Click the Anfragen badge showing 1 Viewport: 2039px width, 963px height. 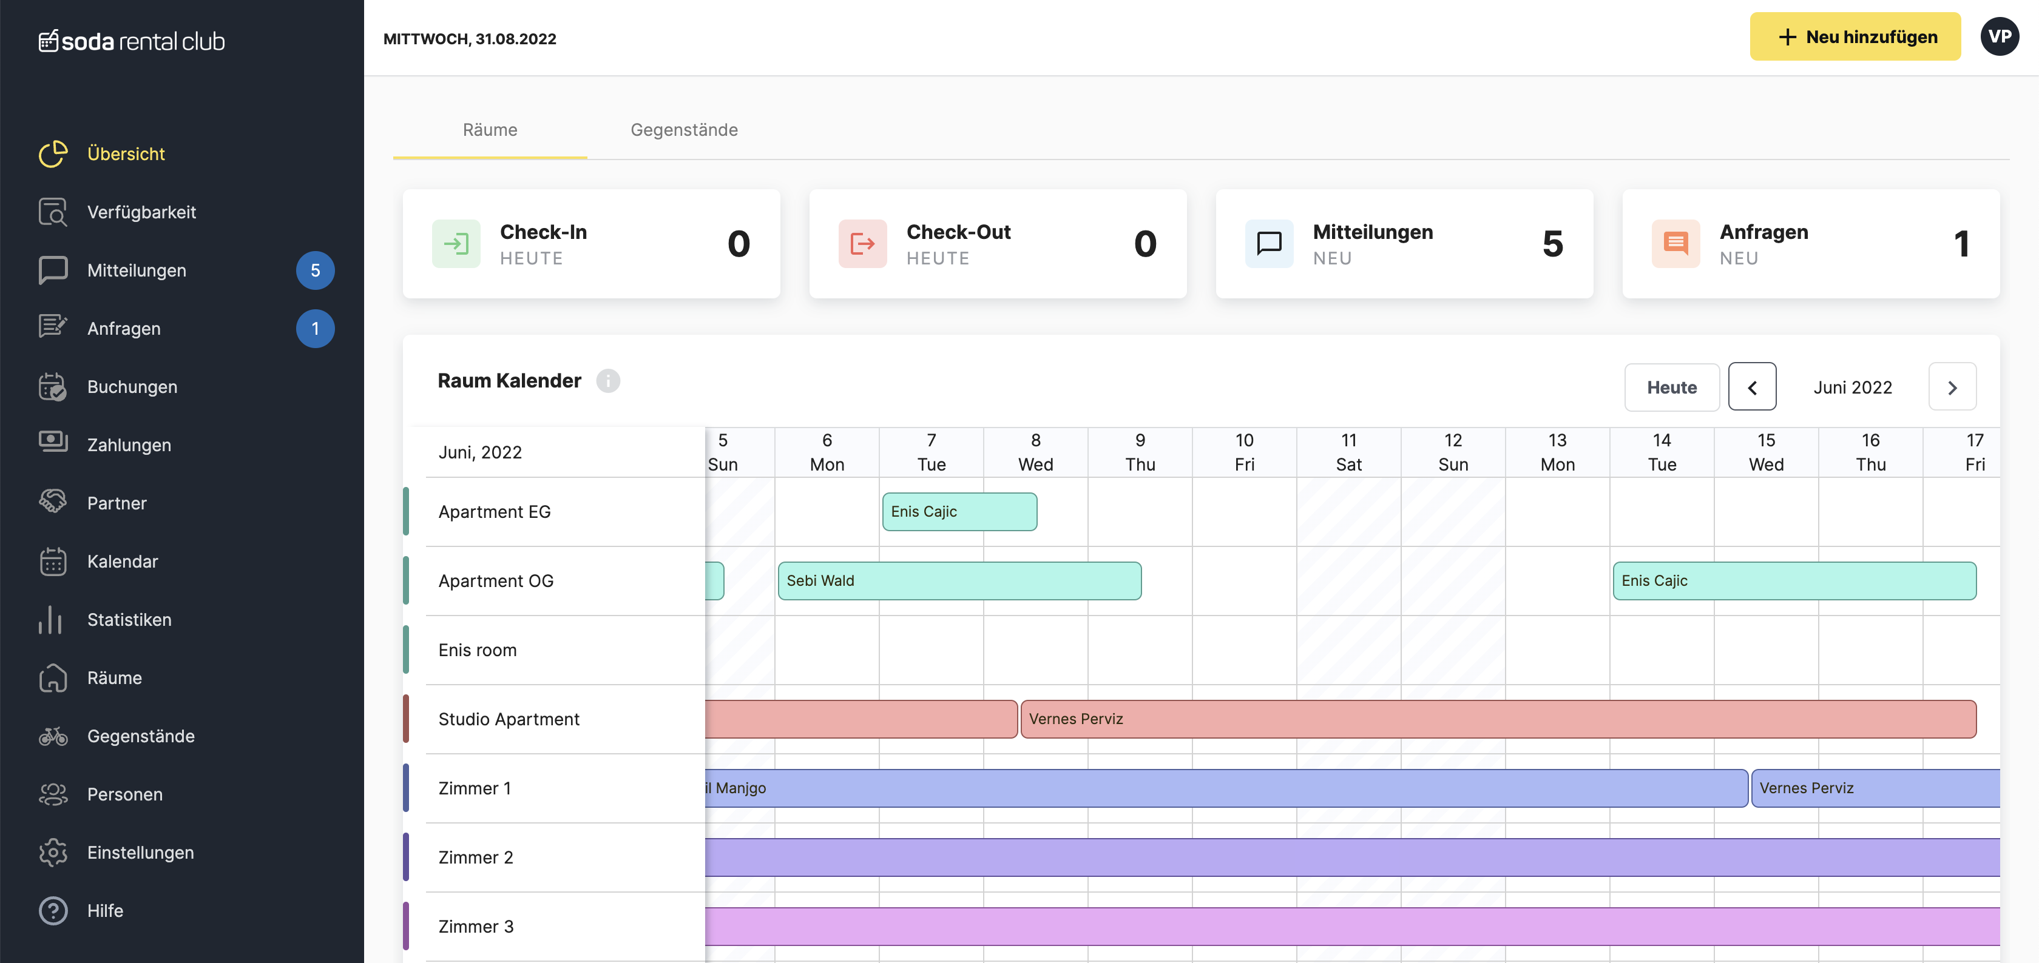point(315,329)
